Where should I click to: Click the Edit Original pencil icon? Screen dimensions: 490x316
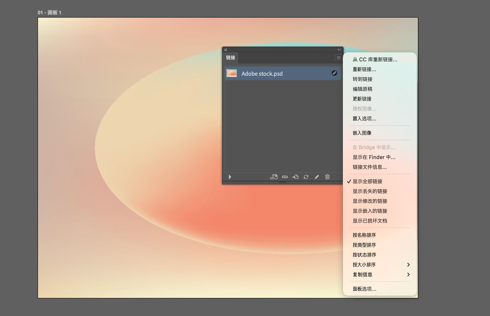(317, 177)
